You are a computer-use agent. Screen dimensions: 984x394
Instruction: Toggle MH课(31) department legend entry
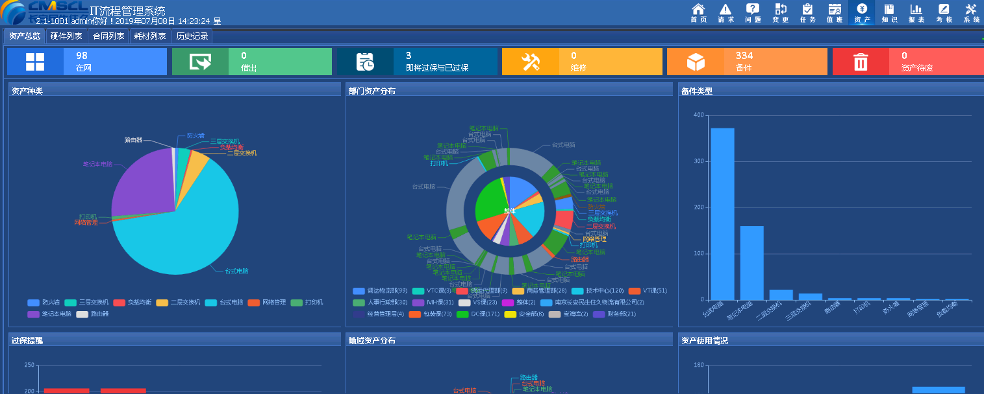[x=433, y=303]
